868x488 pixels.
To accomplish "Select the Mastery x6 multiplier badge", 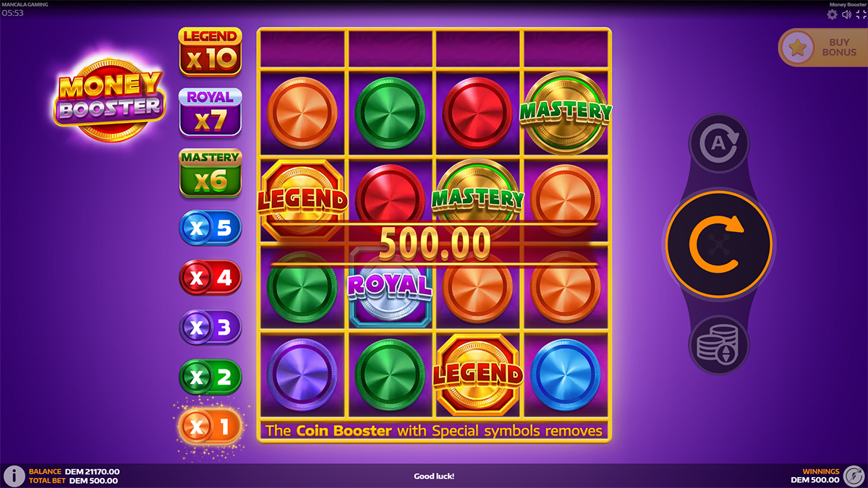I will point(210,173).
